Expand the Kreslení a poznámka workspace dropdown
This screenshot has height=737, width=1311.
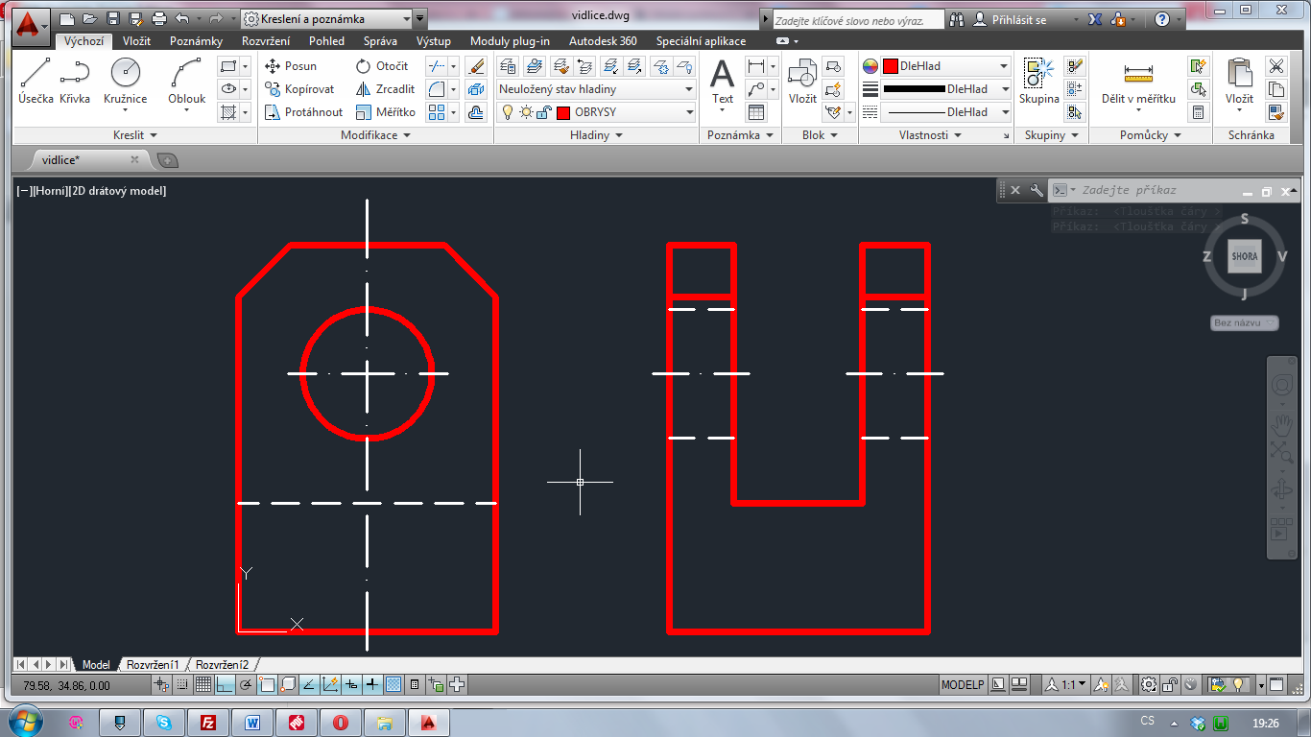[x=407, y=18]
